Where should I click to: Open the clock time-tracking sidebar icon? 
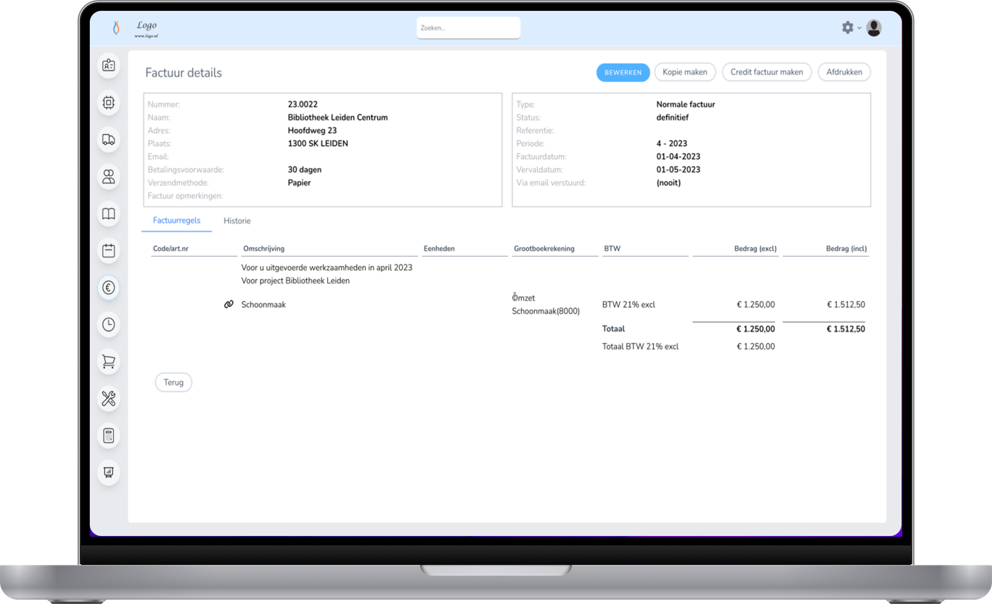(108, 324)
